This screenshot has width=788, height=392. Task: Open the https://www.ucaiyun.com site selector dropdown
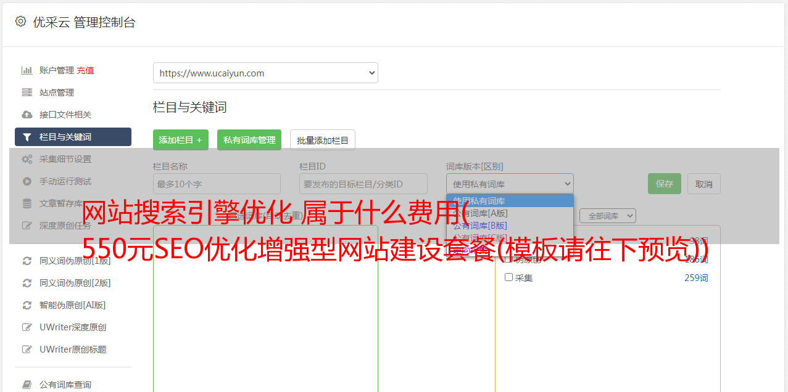tap(265, 73)
